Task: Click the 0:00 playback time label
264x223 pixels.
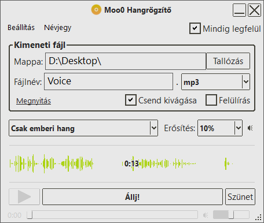Action: click(x=14, y=215)
